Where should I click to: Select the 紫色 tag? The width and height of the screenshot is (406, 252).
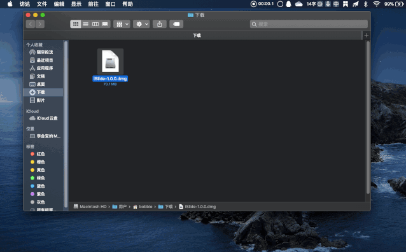pos(43,194)
